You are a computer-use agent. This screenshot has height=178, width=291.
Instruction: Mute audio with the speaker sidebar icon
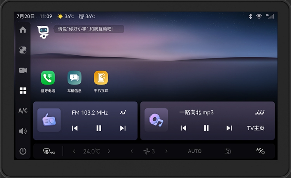pos(23,131)
